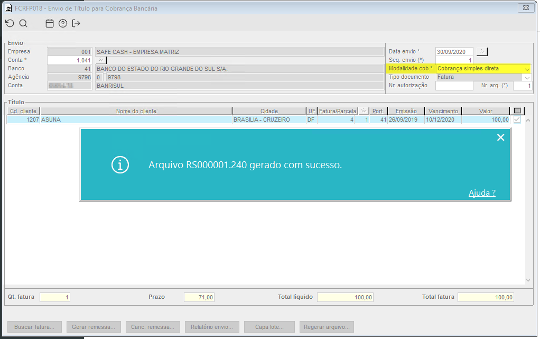
Task: Click the Capa lote... button
Action: [269, 327]
